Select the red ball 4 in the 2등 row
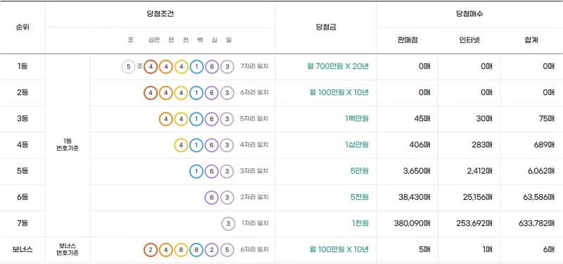Image resolution: width=563 pixels, height=264 pixels. tap(151, 93)
